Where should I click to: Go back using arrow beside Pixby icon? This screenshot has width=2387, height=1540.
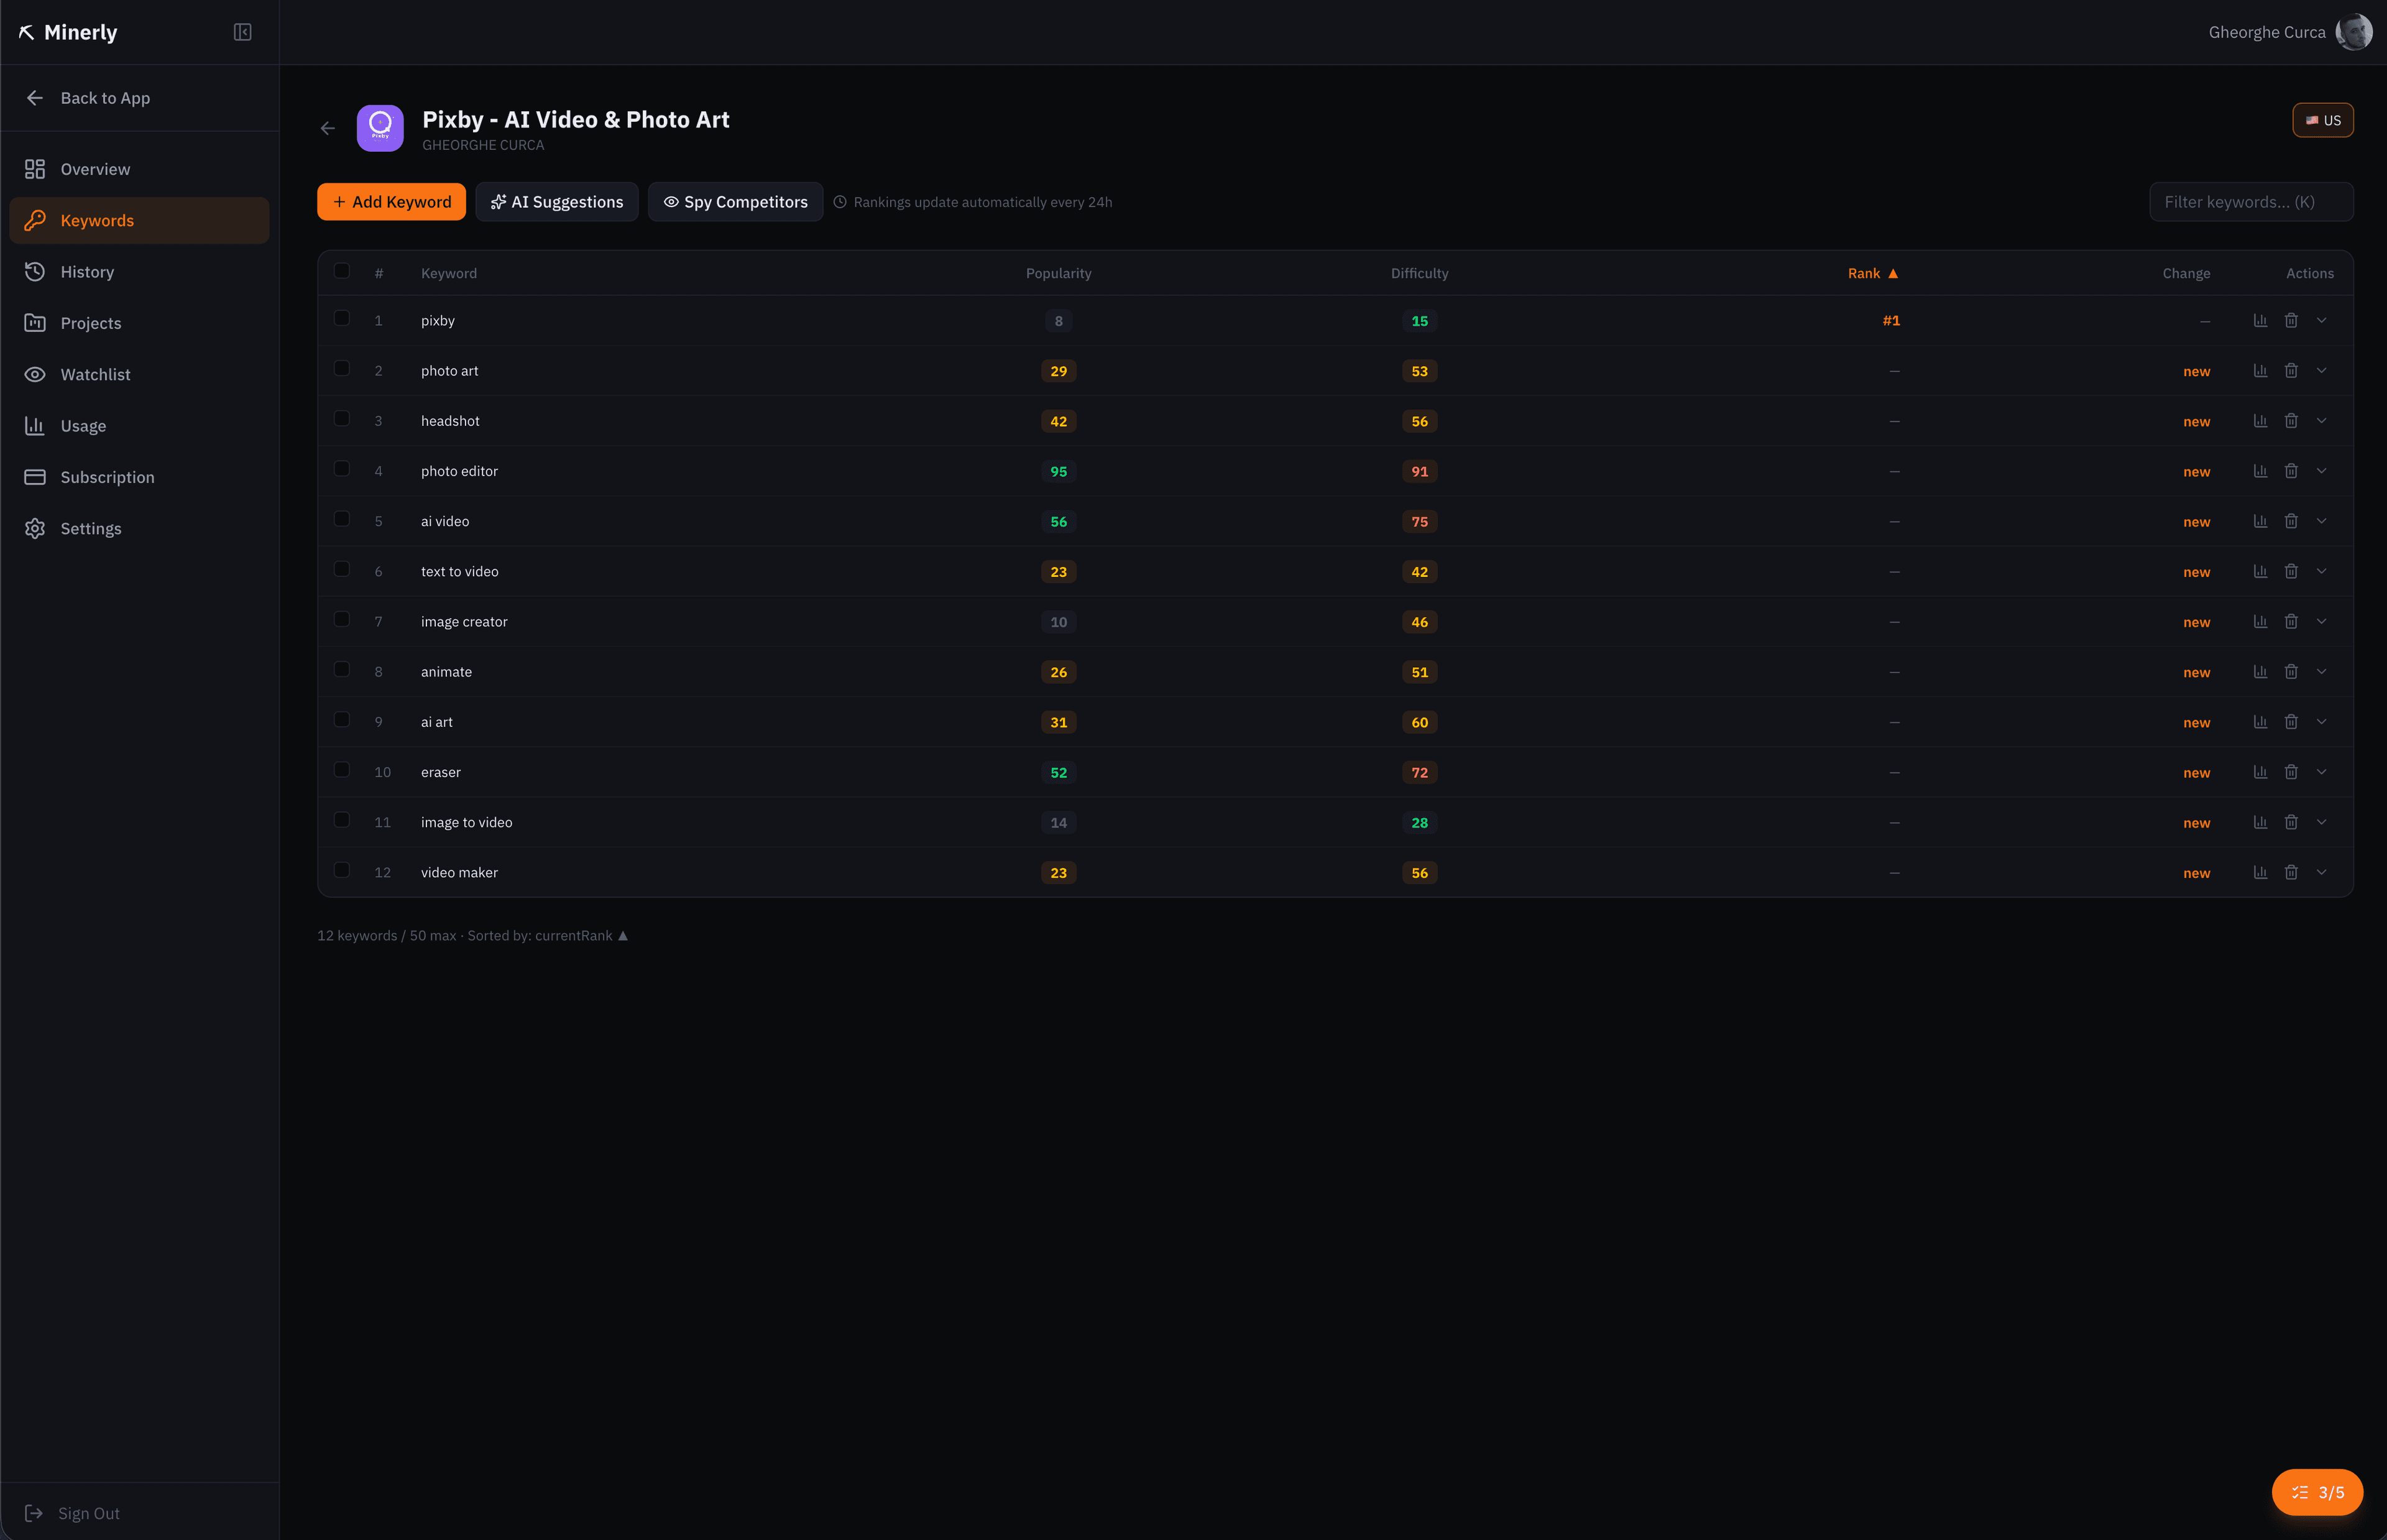(328, 128)
